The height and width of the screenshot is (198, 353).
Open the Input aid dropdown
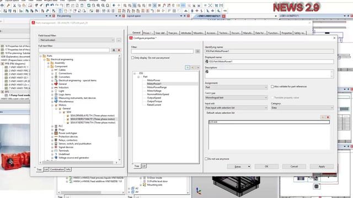(237, 108)
